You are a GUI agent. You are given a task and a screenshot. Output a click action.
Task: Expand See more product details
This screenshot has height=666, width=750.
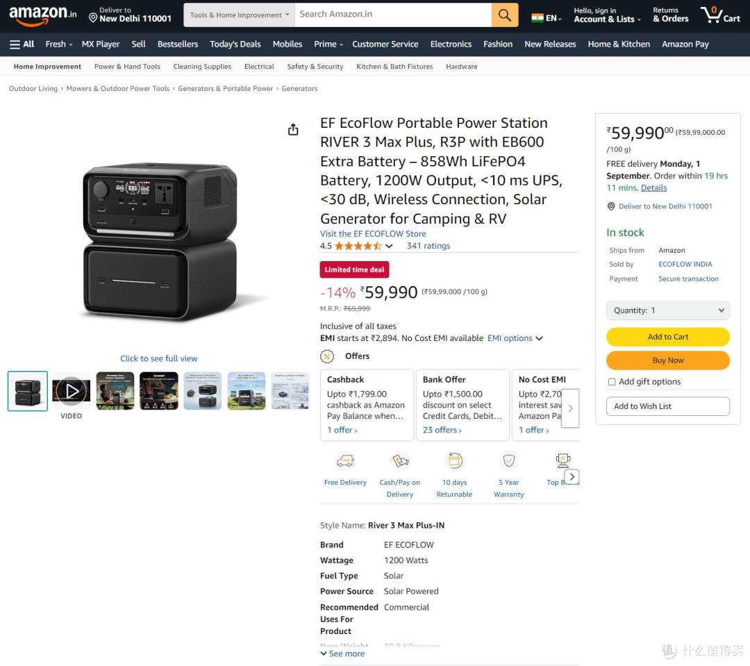pos(342,653)
